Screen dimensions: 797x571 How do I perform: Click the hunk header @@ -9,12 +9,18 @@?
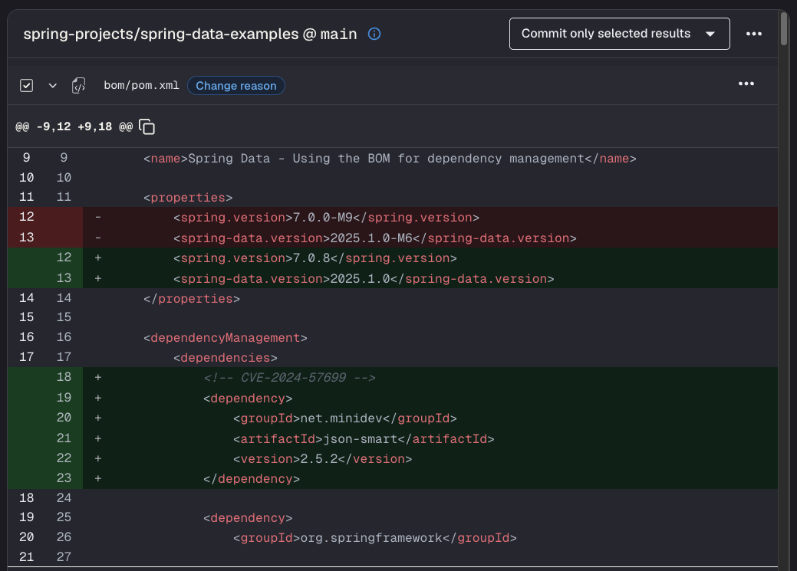[74, 126]
